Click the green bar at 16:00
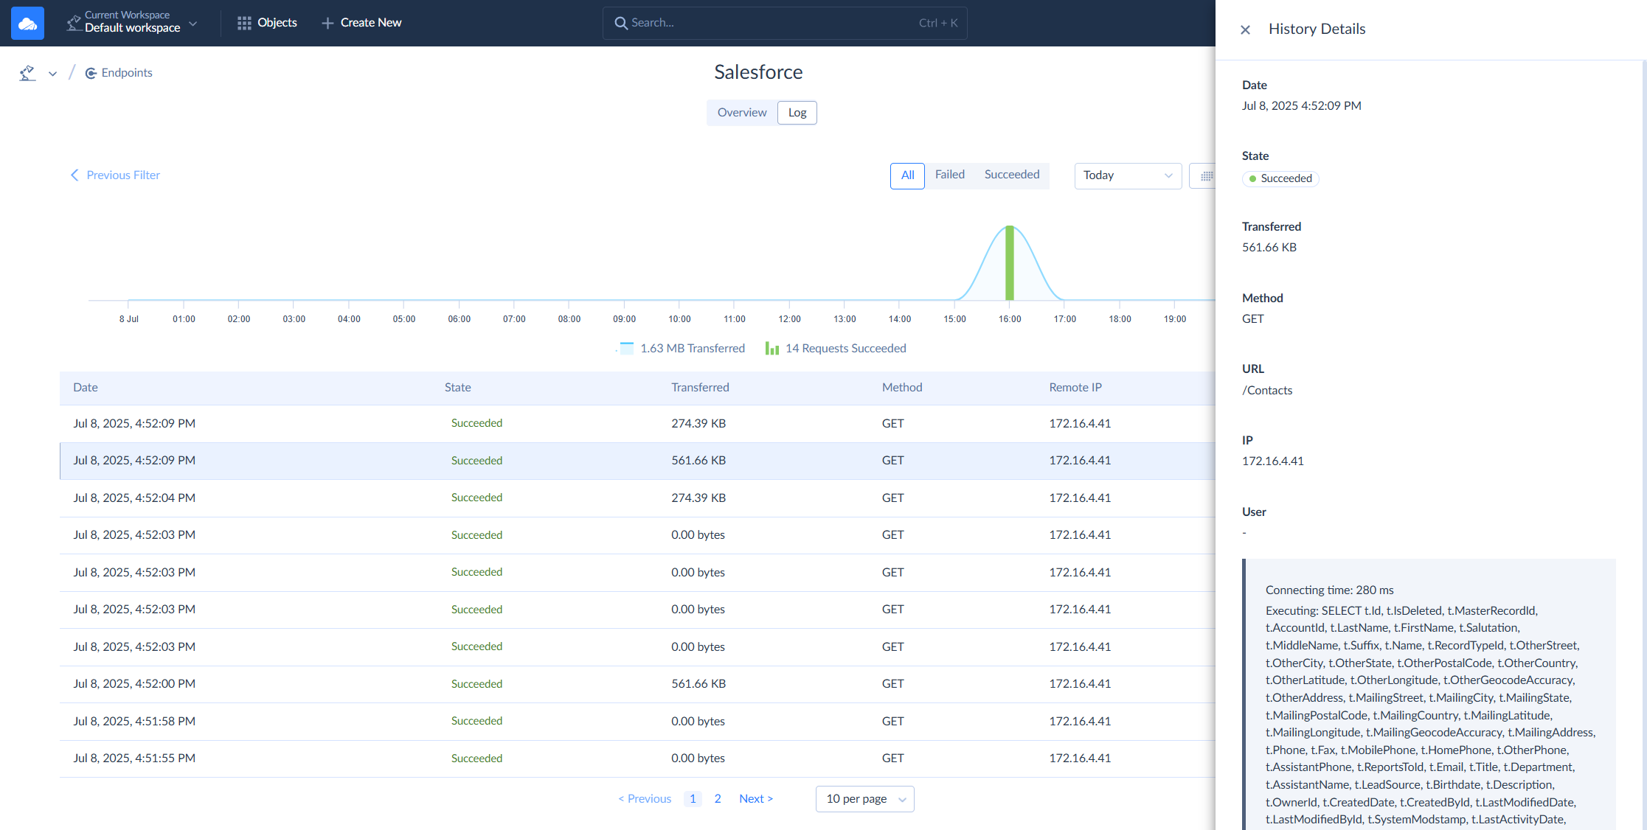Image resolution: width=1647 pixels, height=830 pixels. tap(1010, 263)
